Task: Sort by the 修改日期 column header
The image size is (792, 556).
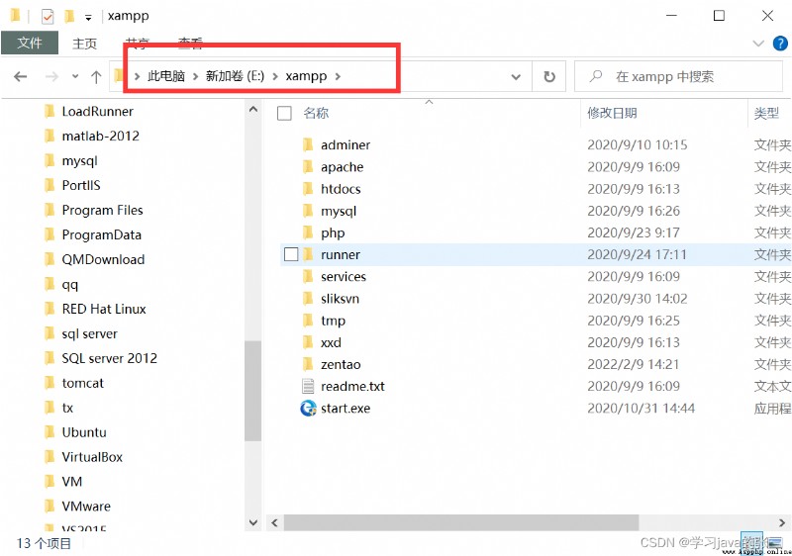Action: point(612,113)
